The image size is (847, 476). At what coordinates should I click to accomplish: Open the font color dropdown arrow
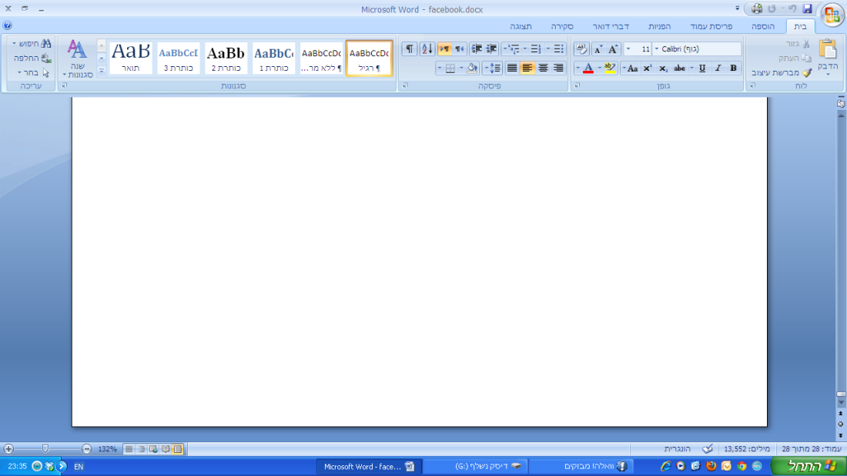[x=577, y=68]
